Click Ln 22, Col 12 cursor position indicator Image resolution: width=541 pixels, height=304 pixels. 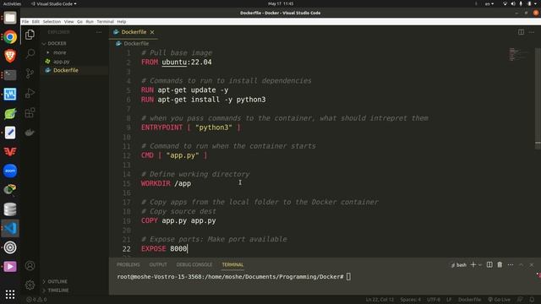(x=380, y=300)
